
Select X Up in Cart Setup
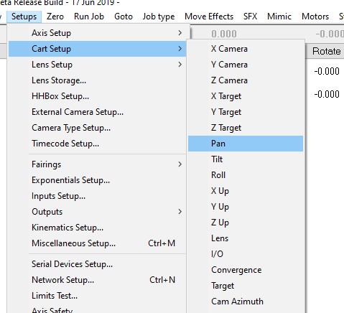point(246,191)
